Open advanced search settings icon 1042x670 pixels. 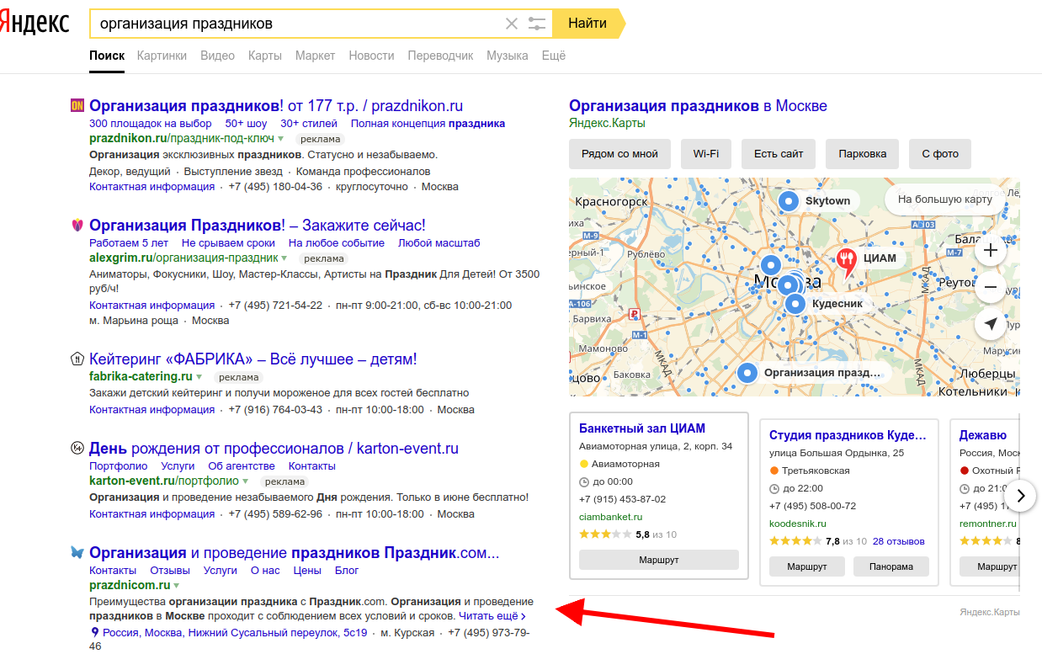(537, 24)
